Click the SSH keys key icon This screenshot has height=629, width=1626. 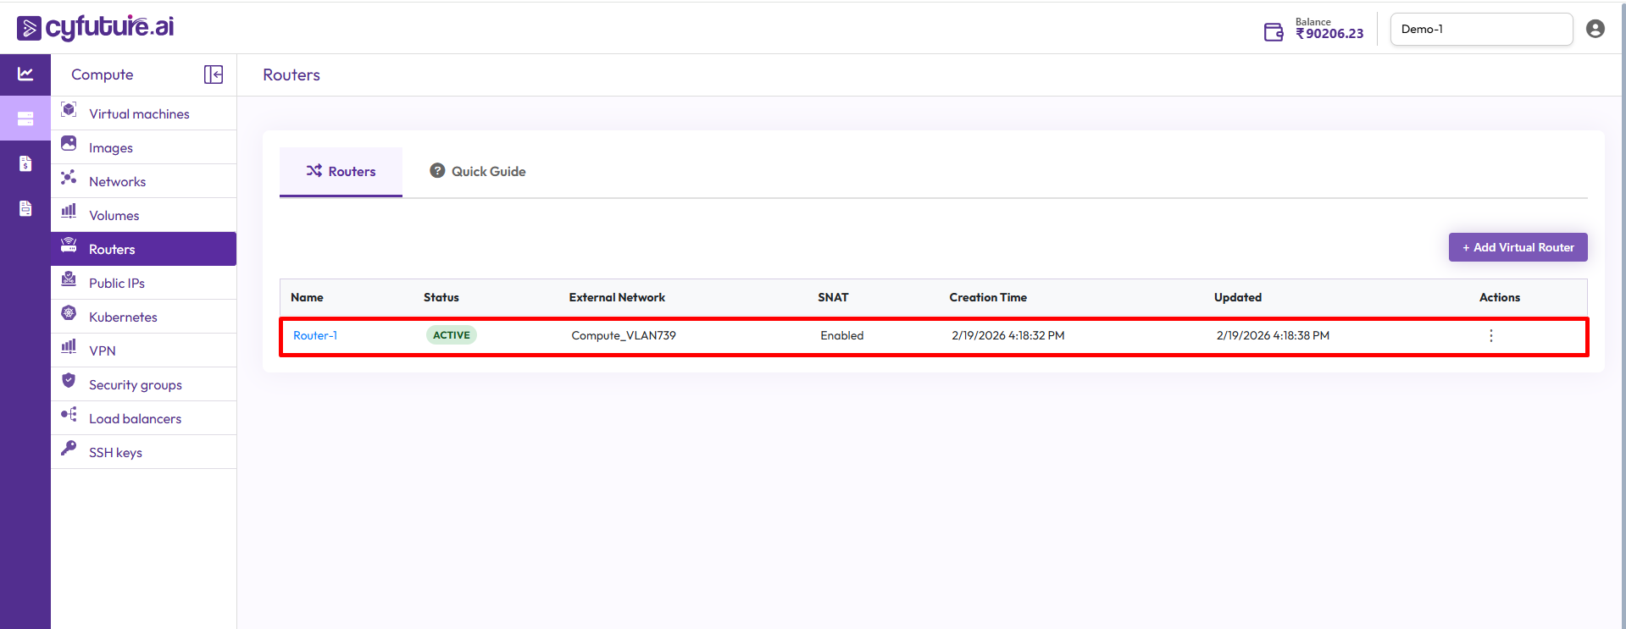click(69, 448)
